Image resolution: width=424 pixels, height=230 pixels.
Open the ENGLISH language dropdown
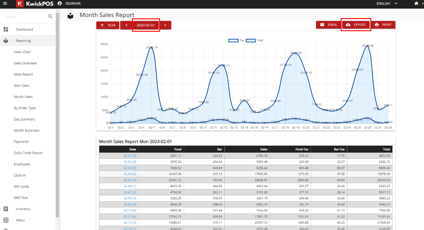click(x=387, y=4)
